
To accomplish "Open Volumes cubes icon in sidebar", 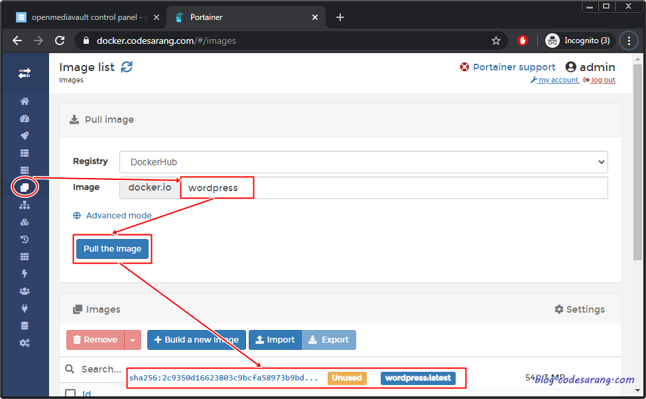I will pyautogui.click(x=25, y=222).
